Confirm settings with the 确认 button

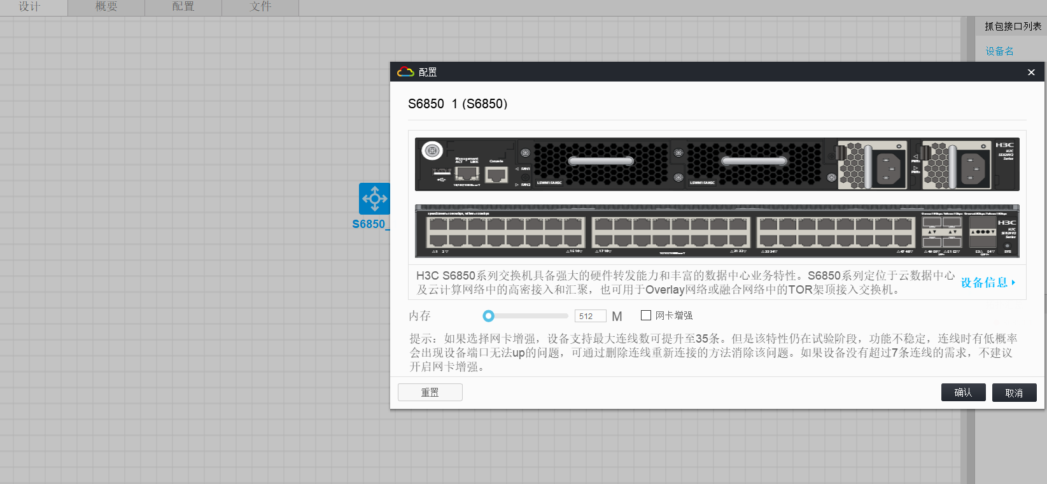click(x=963, y=392)
